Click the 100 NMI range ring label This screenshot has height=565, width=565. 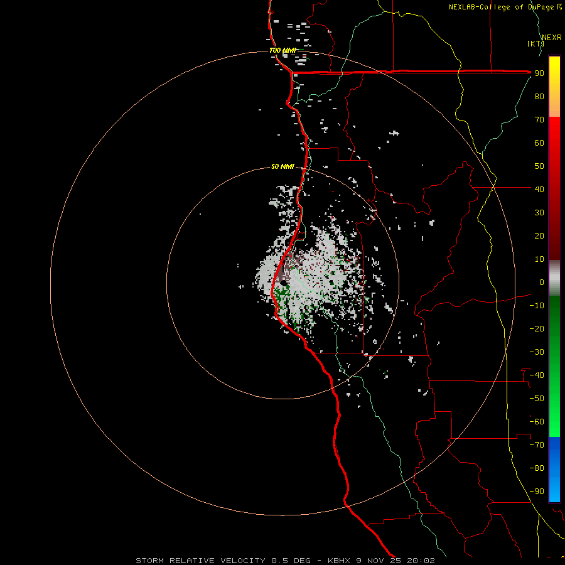pyautogui.click(x=283, y=50)
